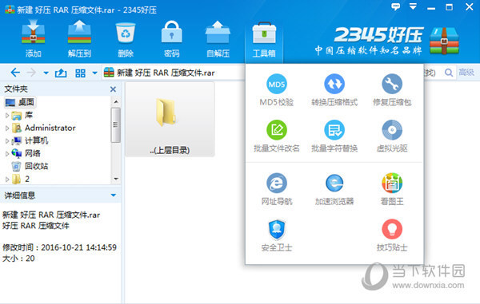Open the 看图王 image viewer icon
480x304 pixels.
[392, 189]
